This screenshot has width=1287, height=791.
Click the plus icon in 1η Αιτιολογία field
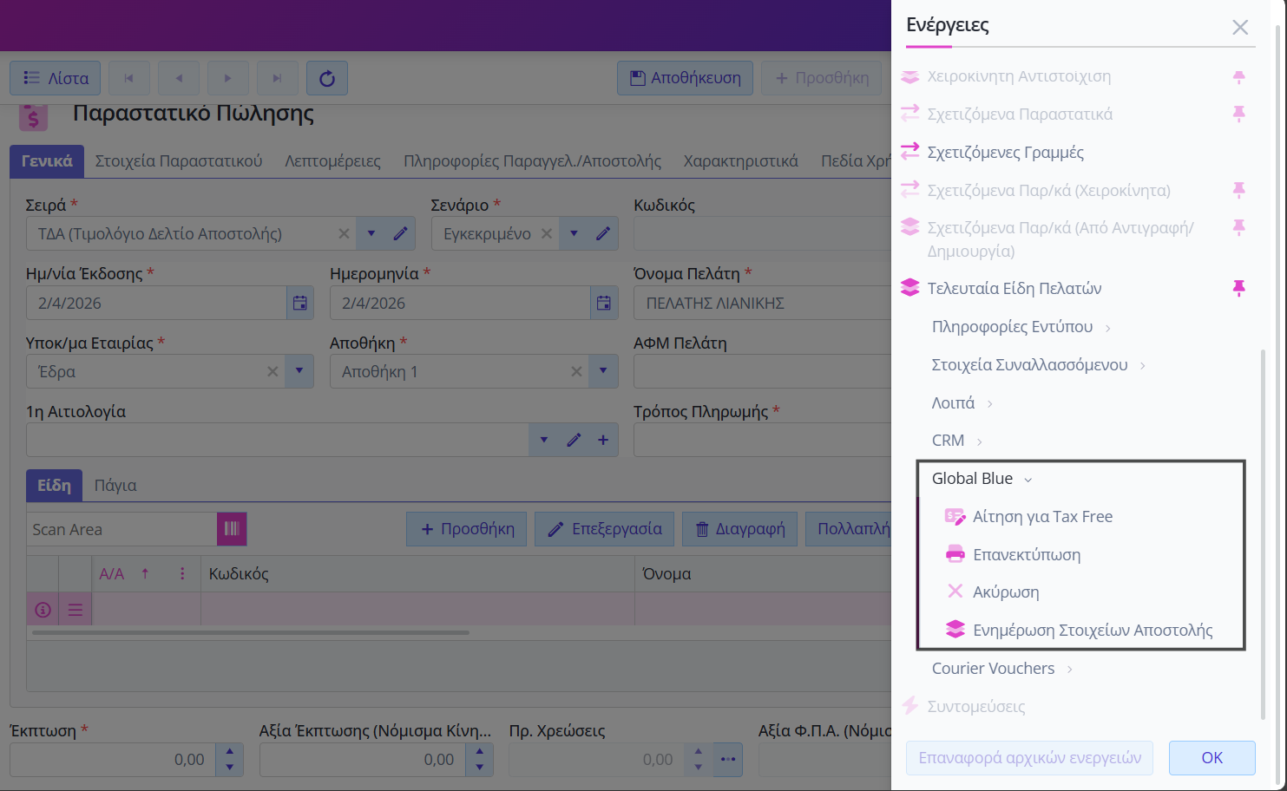click(603, 441)
